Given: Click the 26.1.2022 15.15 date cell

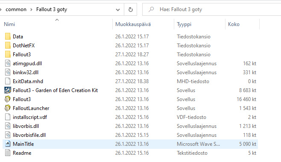Looking at the screenshot, I should (132, 135).
